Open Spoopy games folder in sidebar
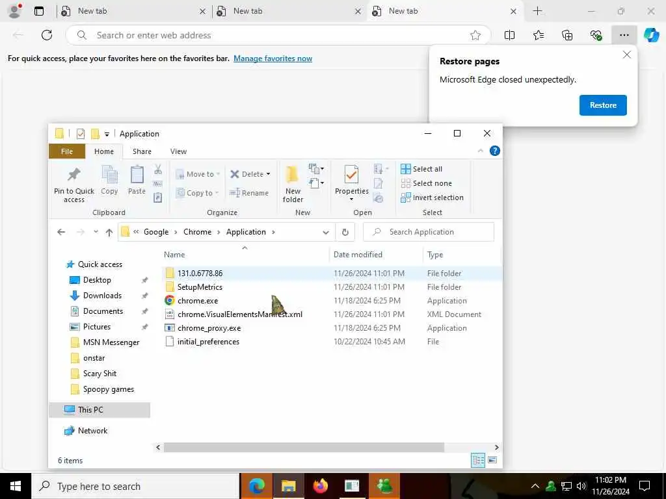The width and height of the screenshot is (666, 499). click(109, 389)
